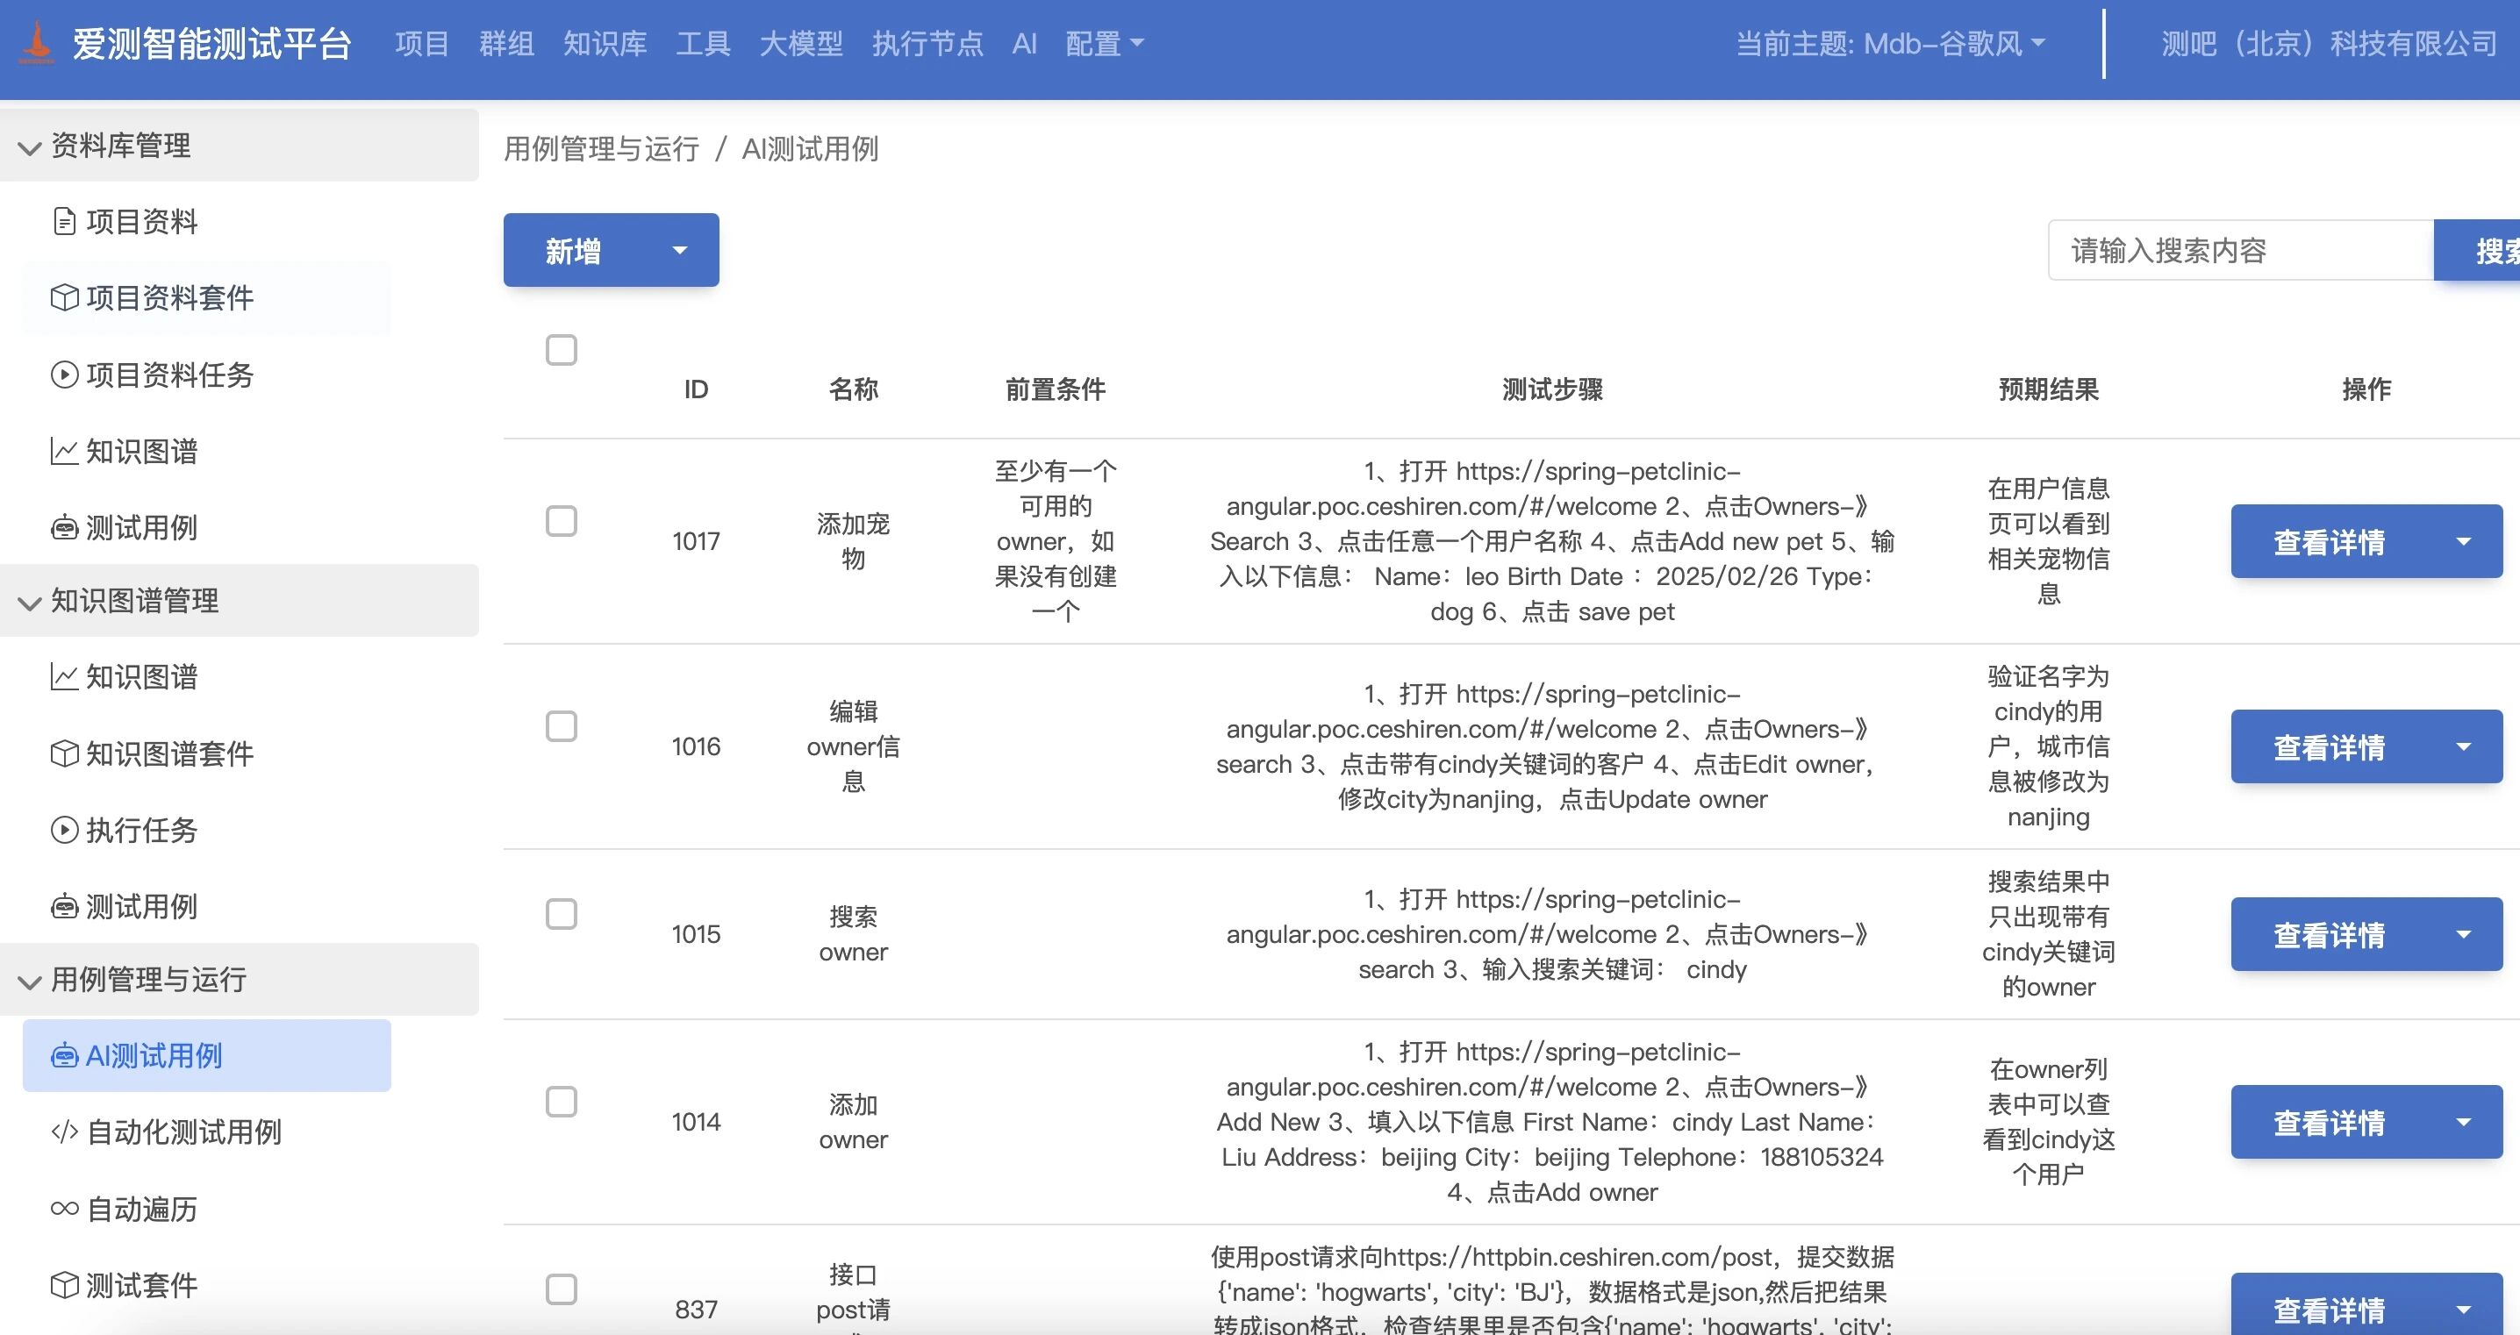Click the 项目资料任务 play circle icon

point(63,375)
